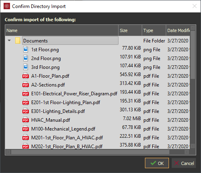This screenshot has height=173, width=201.
Task: Confirm import with the OK button
Action: click(157, 163)
